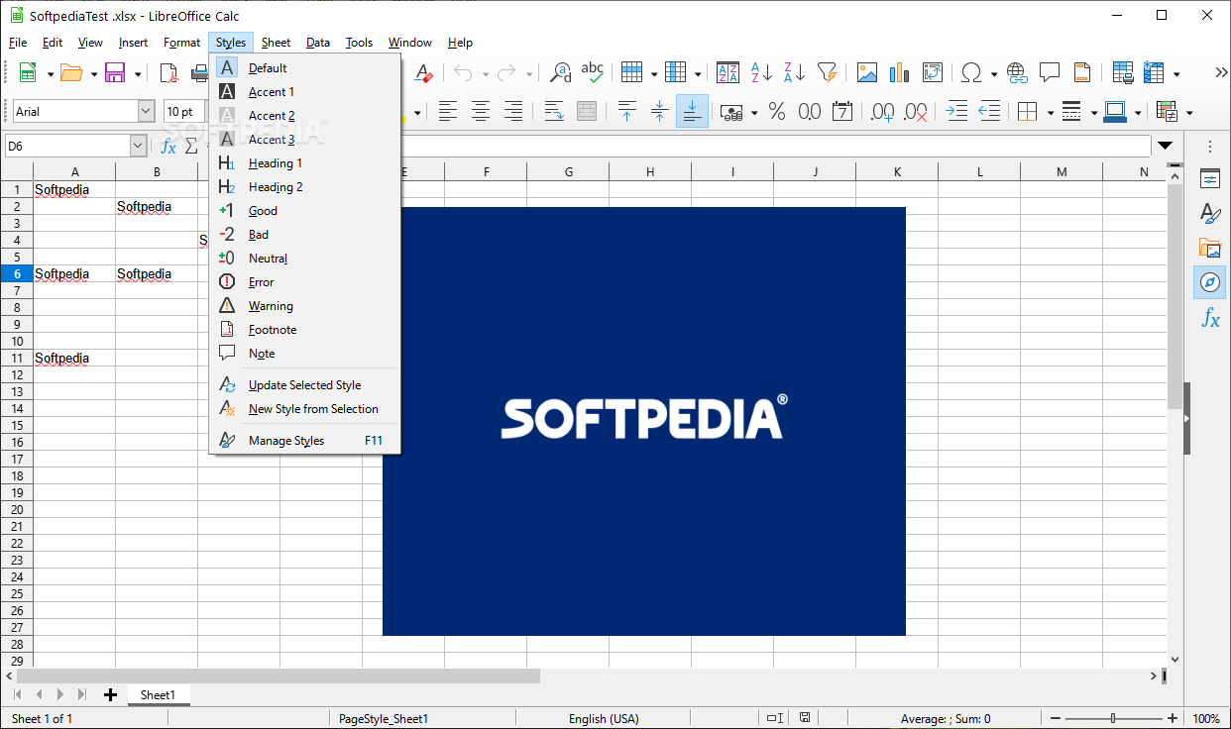Click the Export as PDF icon

pyautogui.click(x=169, y=72)
